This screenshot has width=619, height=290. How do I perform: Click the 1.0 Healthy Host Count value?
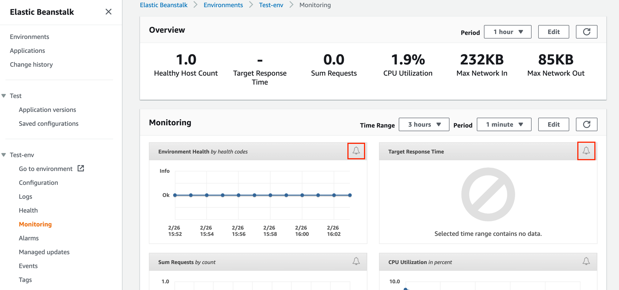point(186,60)
